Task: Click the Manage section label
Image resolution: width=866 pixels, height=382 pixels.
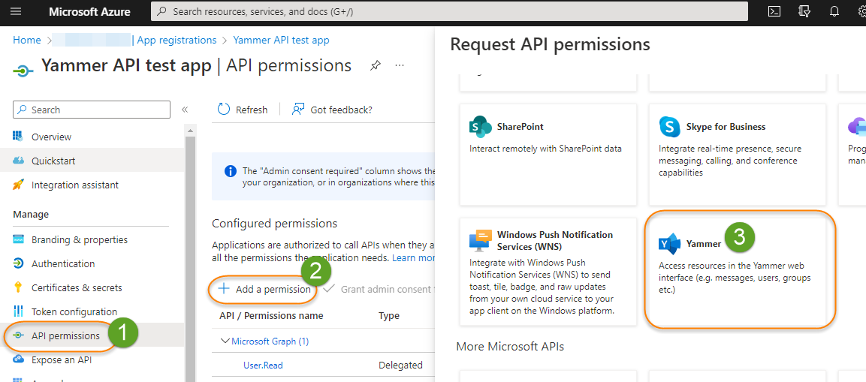Action: point(31,214)
